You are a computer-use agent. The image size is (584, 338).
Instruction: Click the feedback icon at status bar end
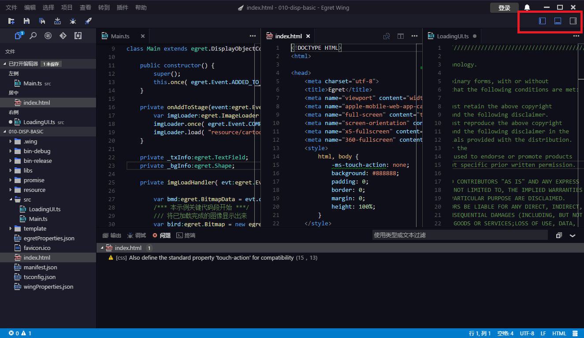point(575,333)
